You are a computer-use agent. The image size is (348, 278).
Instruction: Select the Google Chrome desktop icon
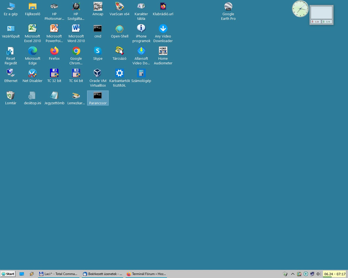click(76, 56)
